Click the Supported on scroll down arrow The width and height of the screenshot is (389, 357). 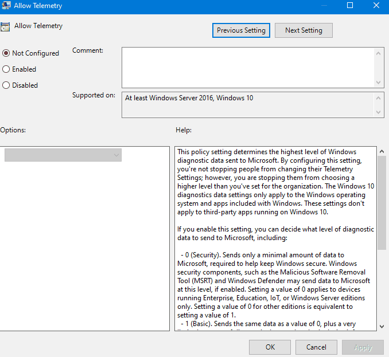378,112
